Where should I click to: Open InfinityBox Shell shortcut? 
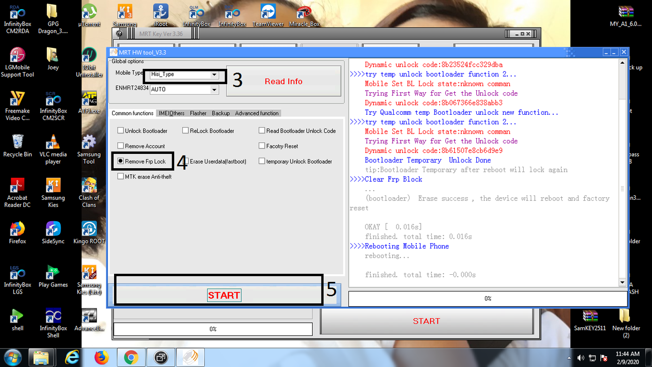pyautogui.click(x=53, y=323)
